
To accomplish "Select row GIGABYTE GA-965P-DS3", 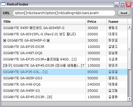I will point(64,78).
